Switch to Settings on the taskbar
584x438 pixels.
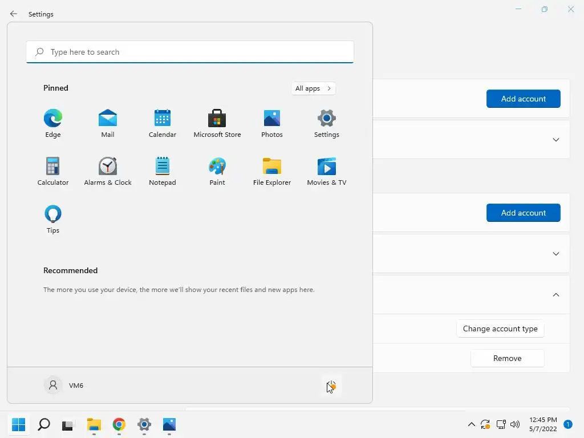coord(144,424)
